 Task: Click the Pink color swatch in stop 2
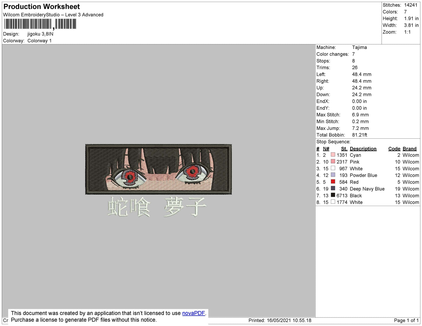tap(333, 161)
